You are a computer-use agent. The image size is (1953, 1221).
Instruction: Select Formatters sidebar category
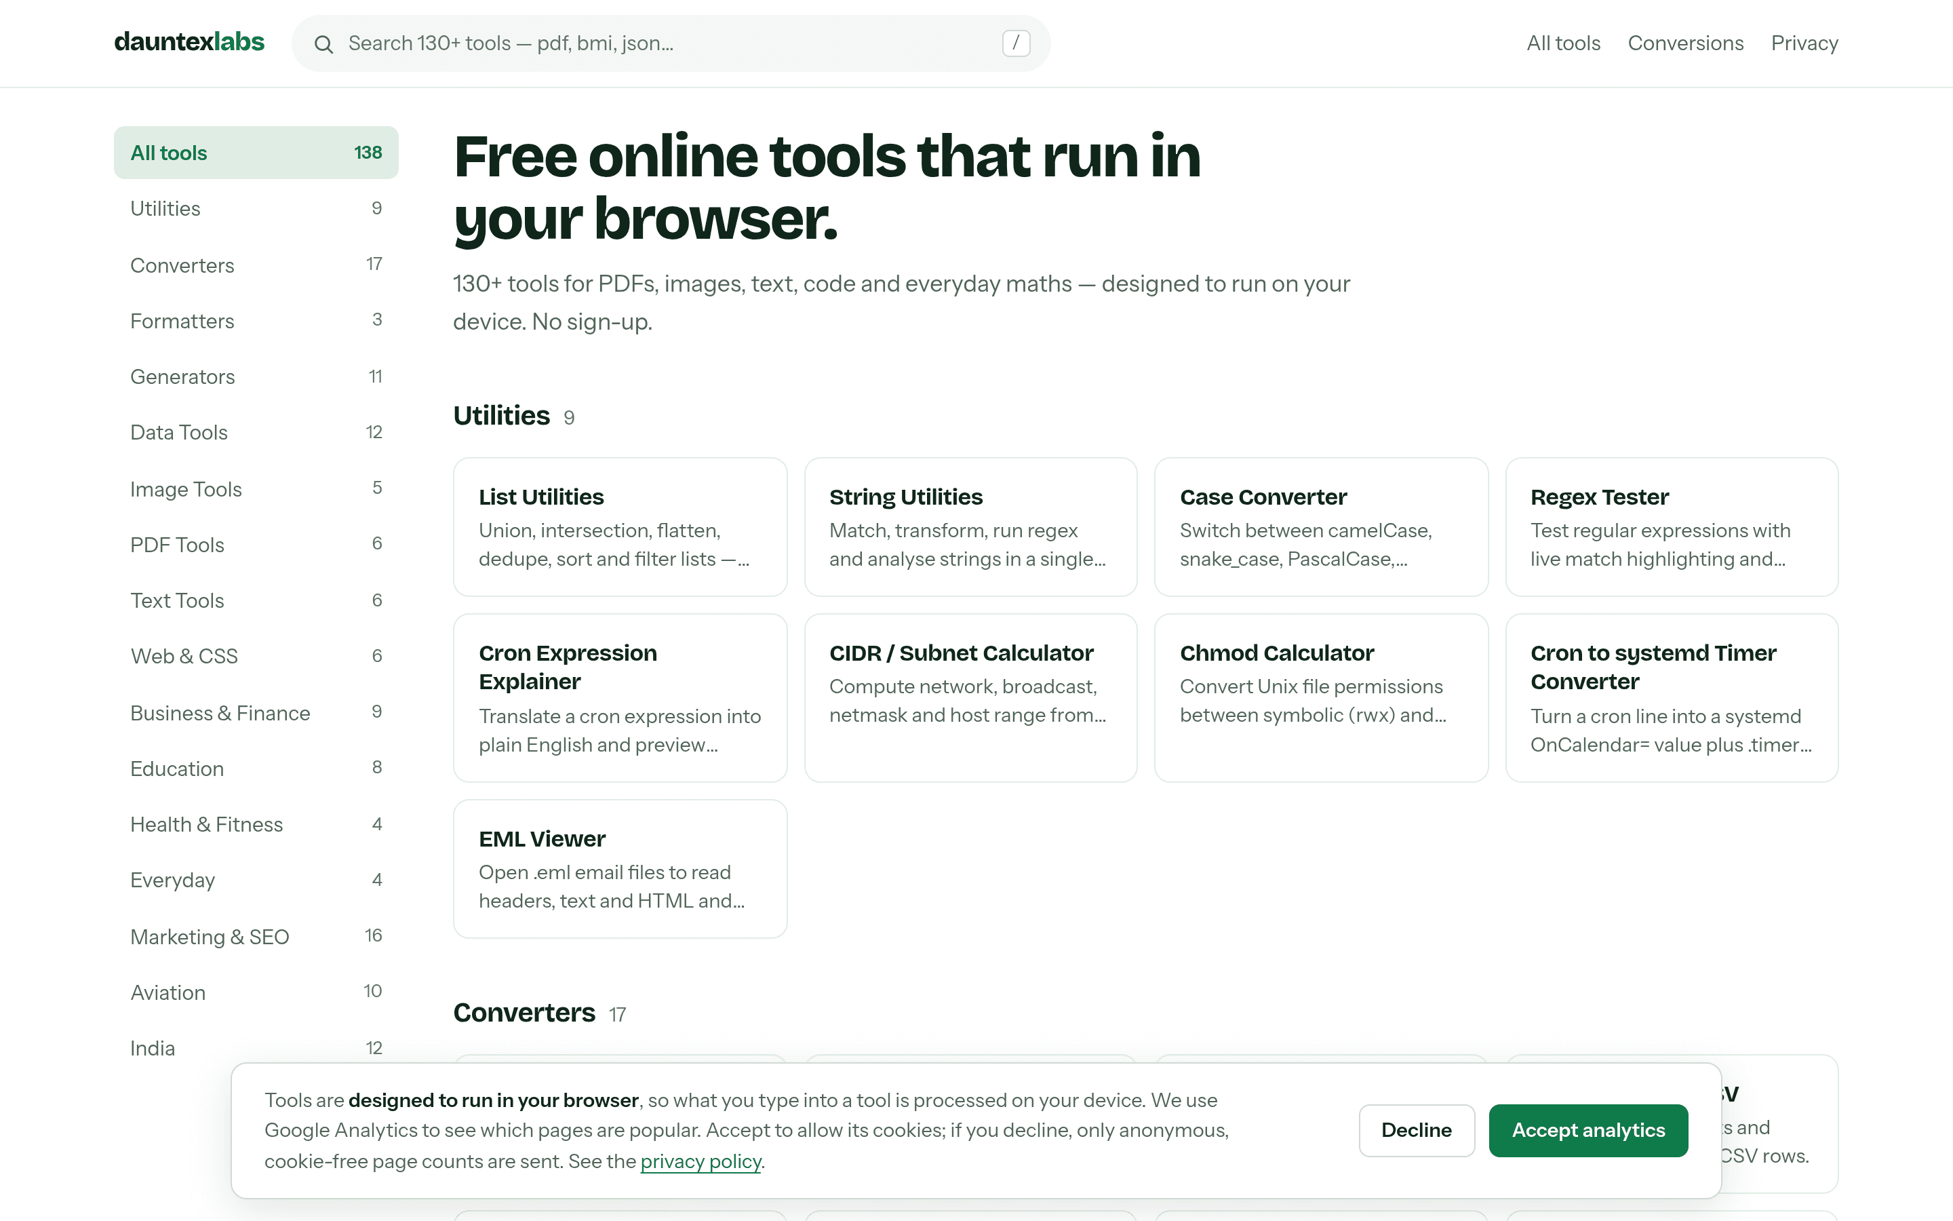pyautogui.click(x=256, y=321)
